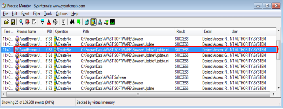Select the Include Process From Window target icon
This screenshot has width=283, height=109.
[x=55, y=22]
